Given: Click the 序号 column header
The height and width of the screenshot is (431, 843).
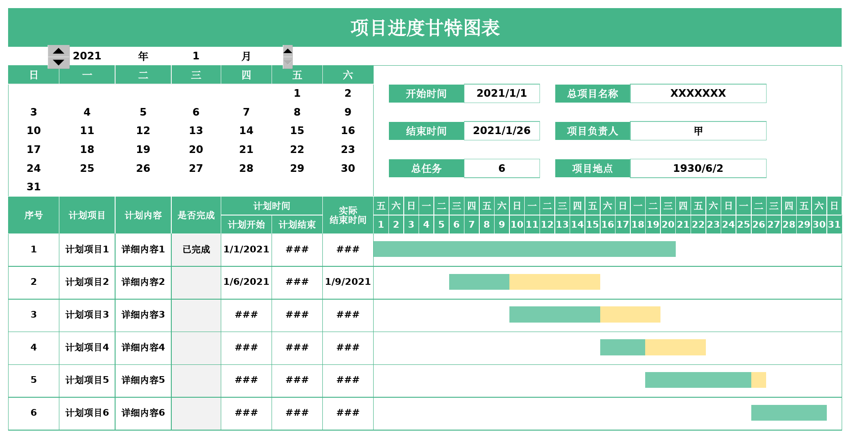Looking at the screenshot, I should (34, 215).
